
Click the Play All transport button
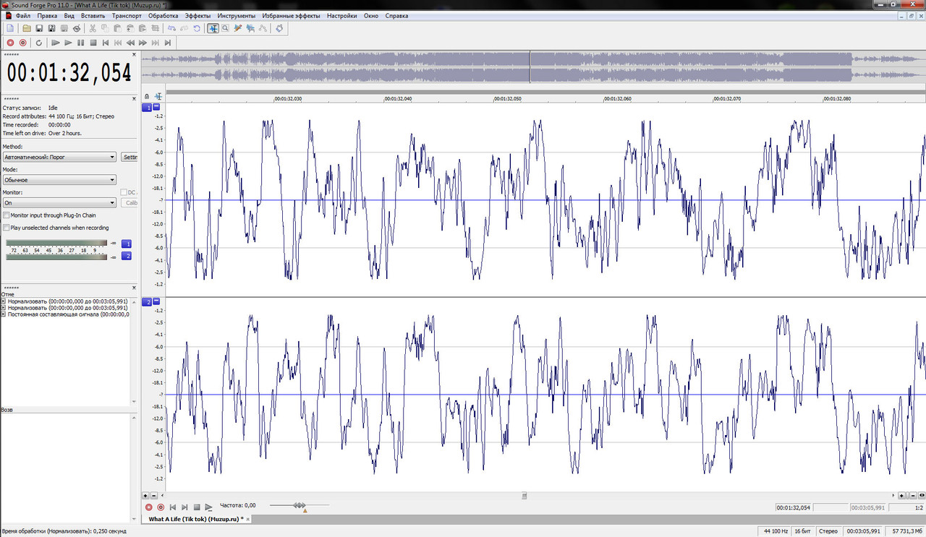click(x=55, y=43)
